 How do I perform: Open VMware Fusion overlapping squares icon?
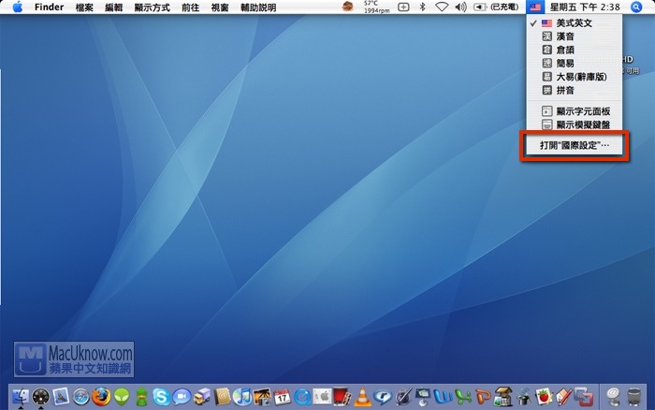point(584,396)
